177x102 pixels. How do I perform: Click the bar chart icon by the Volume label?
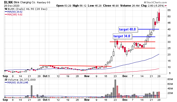click(x=6, y=80)
